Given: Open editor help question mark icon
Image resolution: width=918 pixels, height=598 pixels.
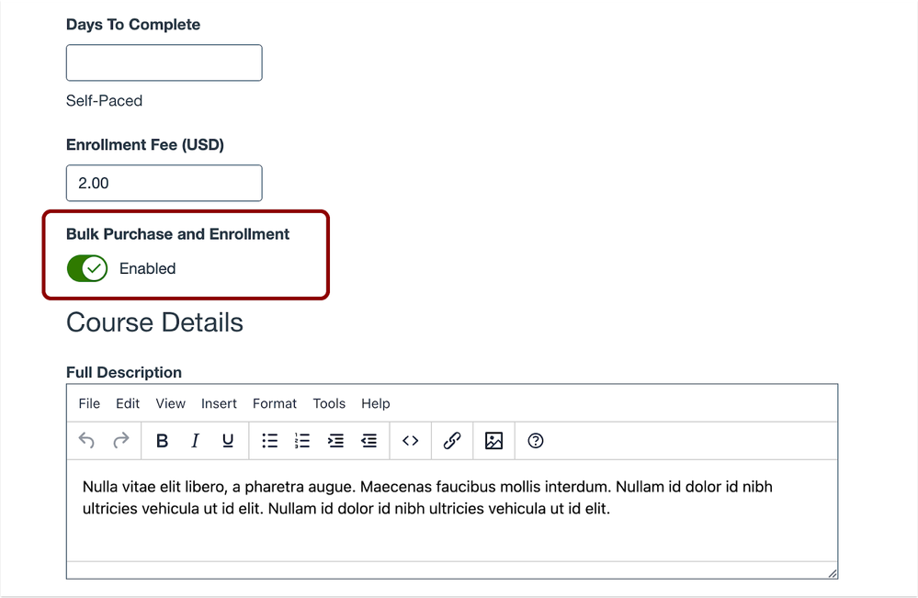Looking at the screenshot, I should 536,441.
